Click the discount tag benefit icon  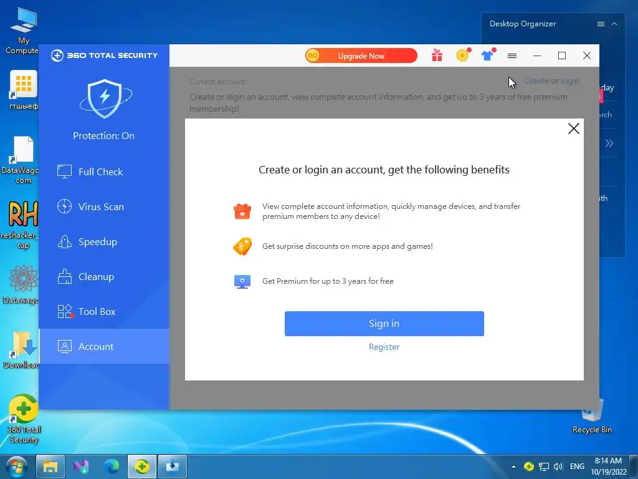(242, 246)
